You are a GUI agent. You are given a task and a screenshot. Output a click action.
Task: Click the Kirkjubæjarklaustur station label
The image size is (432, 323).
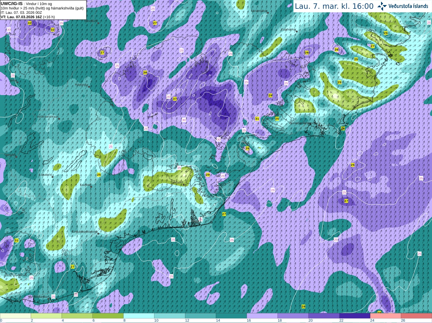84,232
